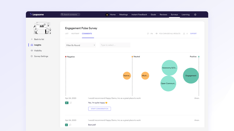Open the Reviews section
The image size is (234, 131).
163,15
